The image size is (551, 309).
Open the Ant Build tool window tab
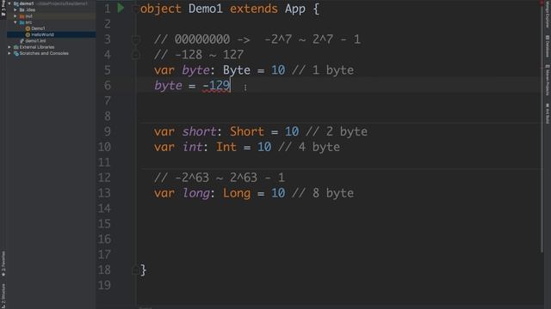tap(548, 112)
